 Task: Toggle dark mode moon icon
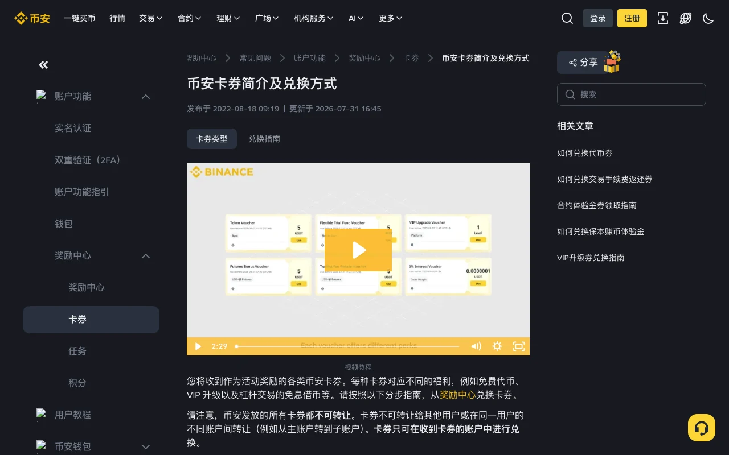[x=708, y=18]
